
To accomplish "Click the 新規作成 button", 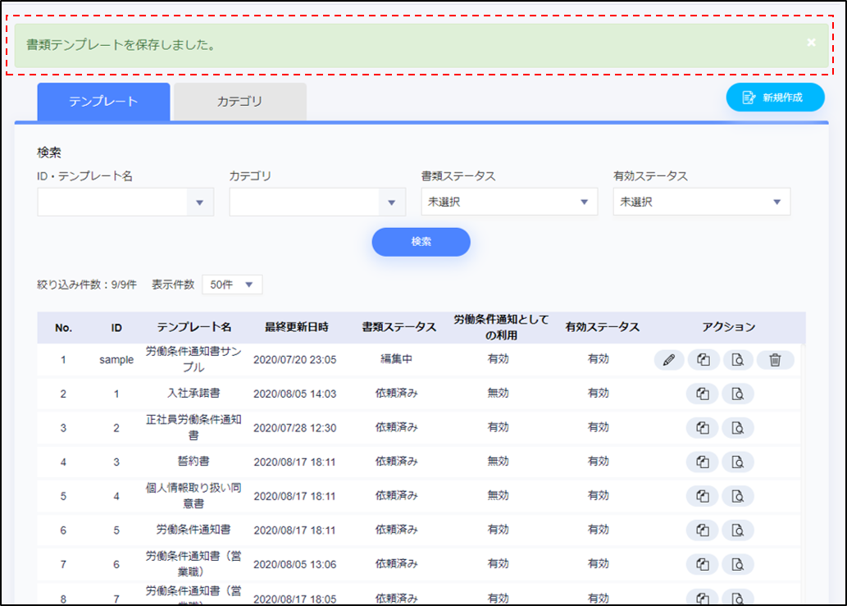I will pos(775,98).
